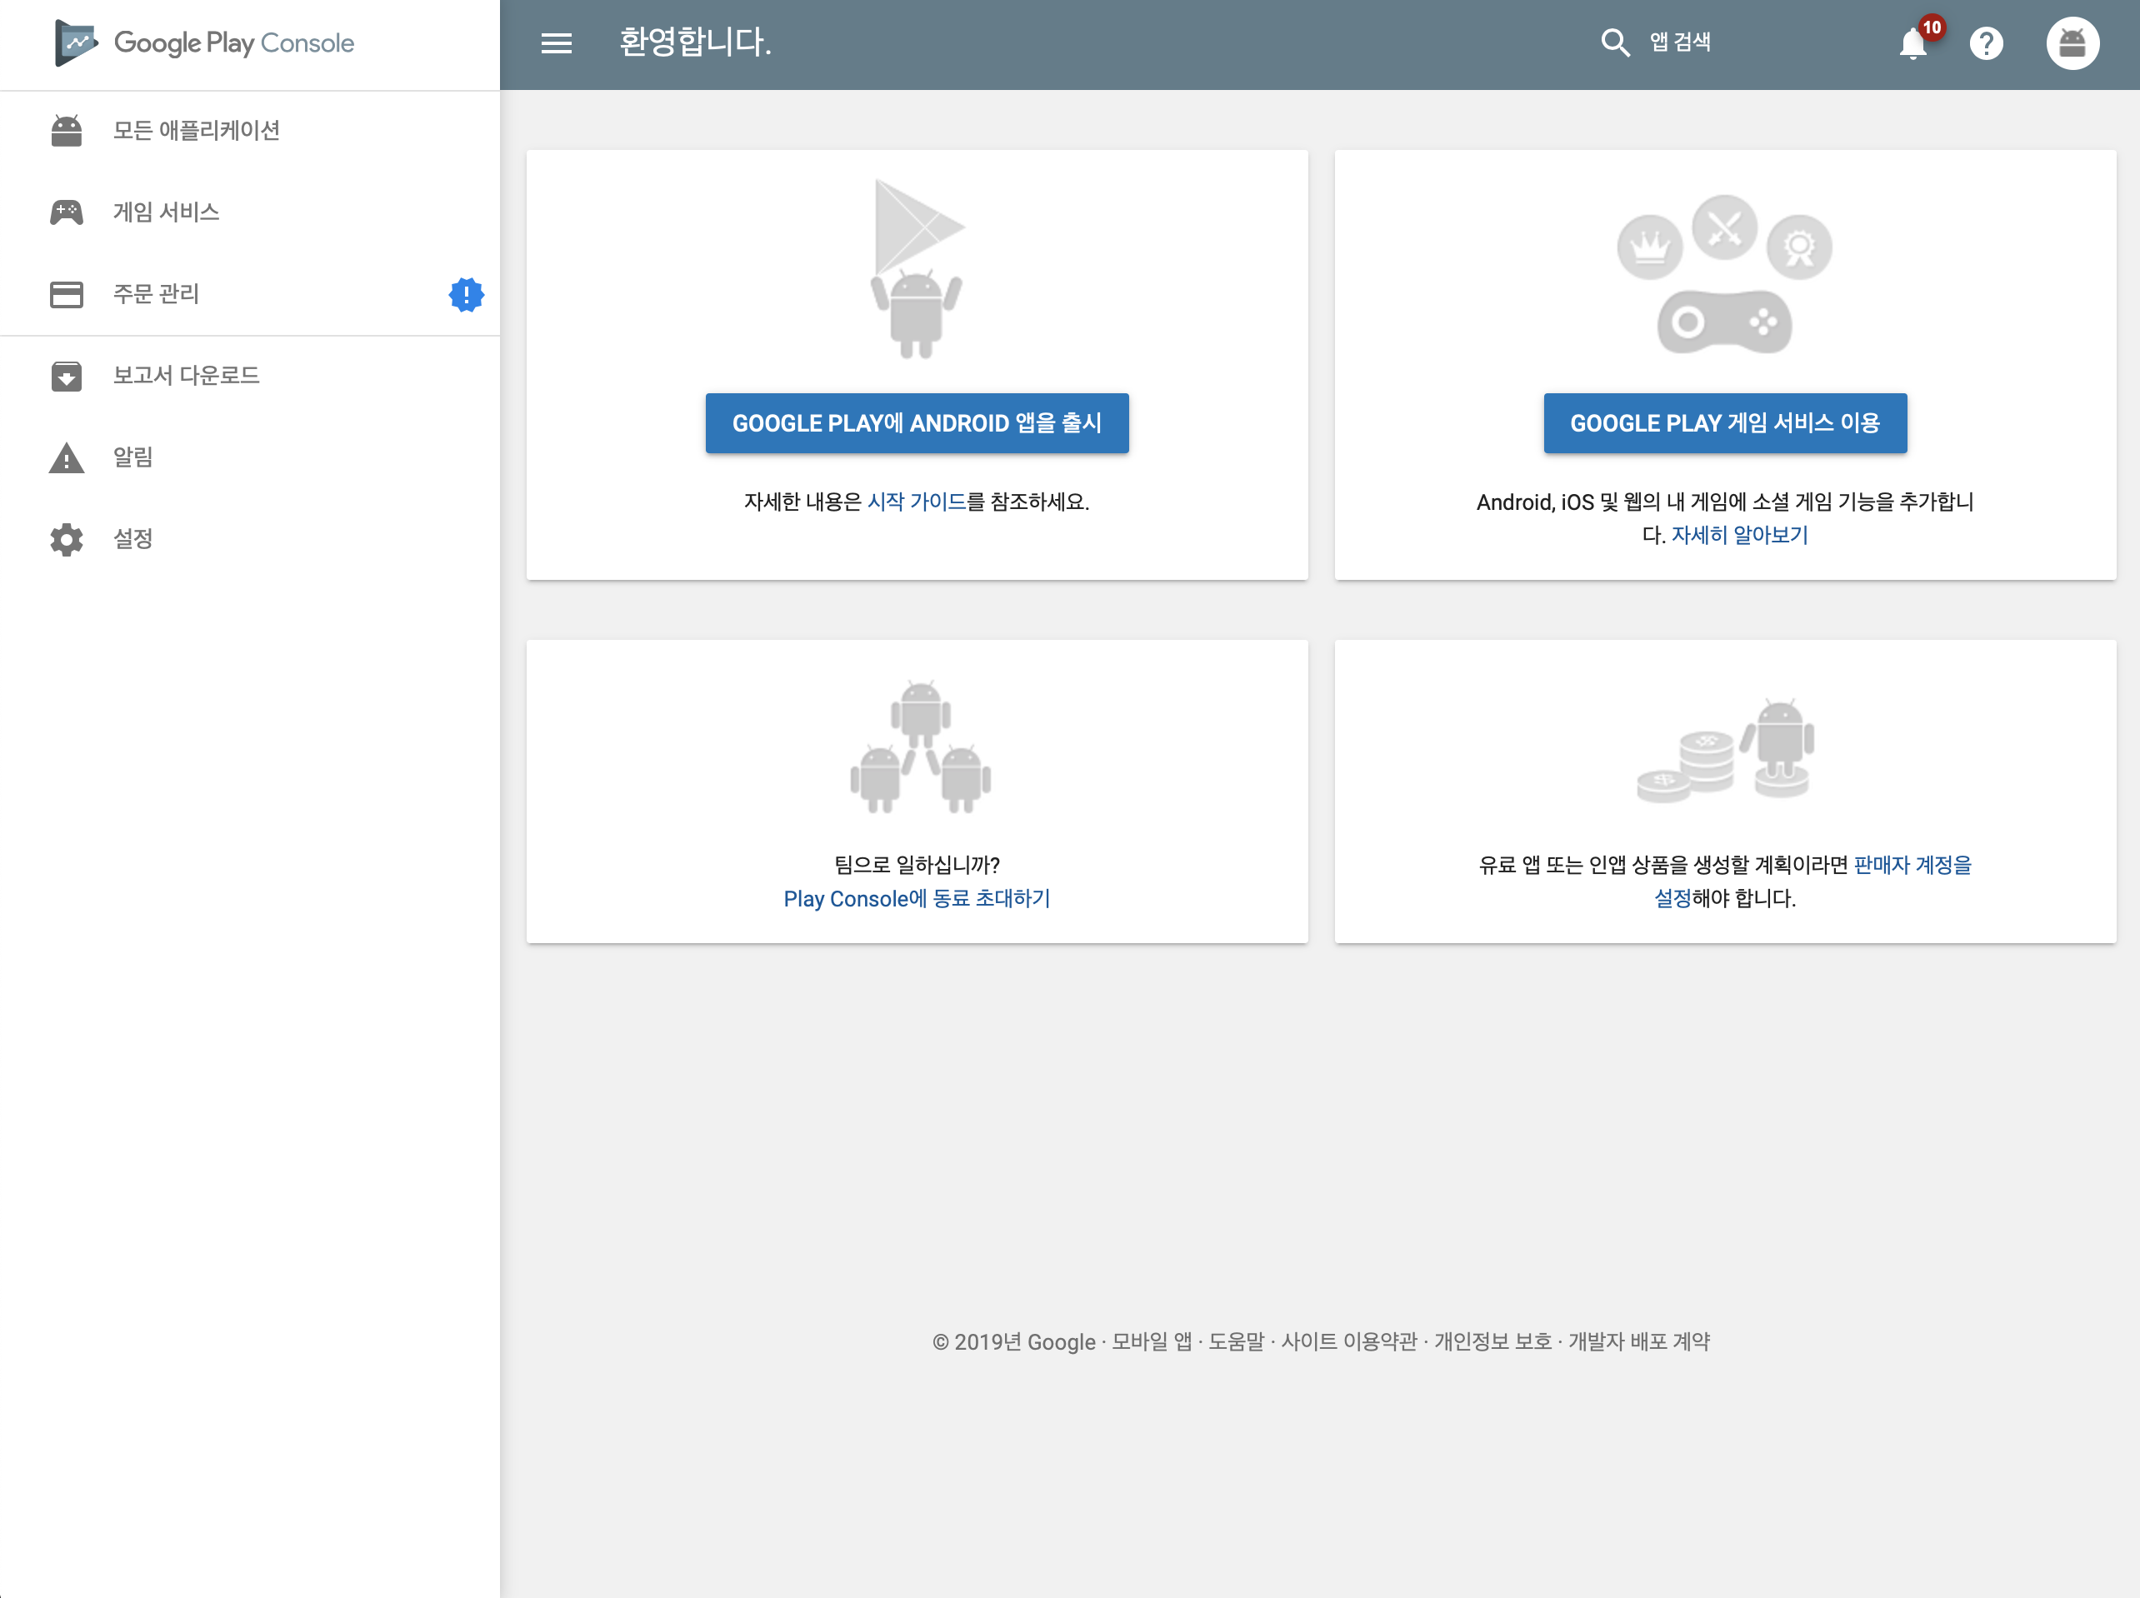This screenshot has width=2140, height=1598.
Task: Click the search magnifier icon
Action: pyautogui.click(x=1615, y=42)
